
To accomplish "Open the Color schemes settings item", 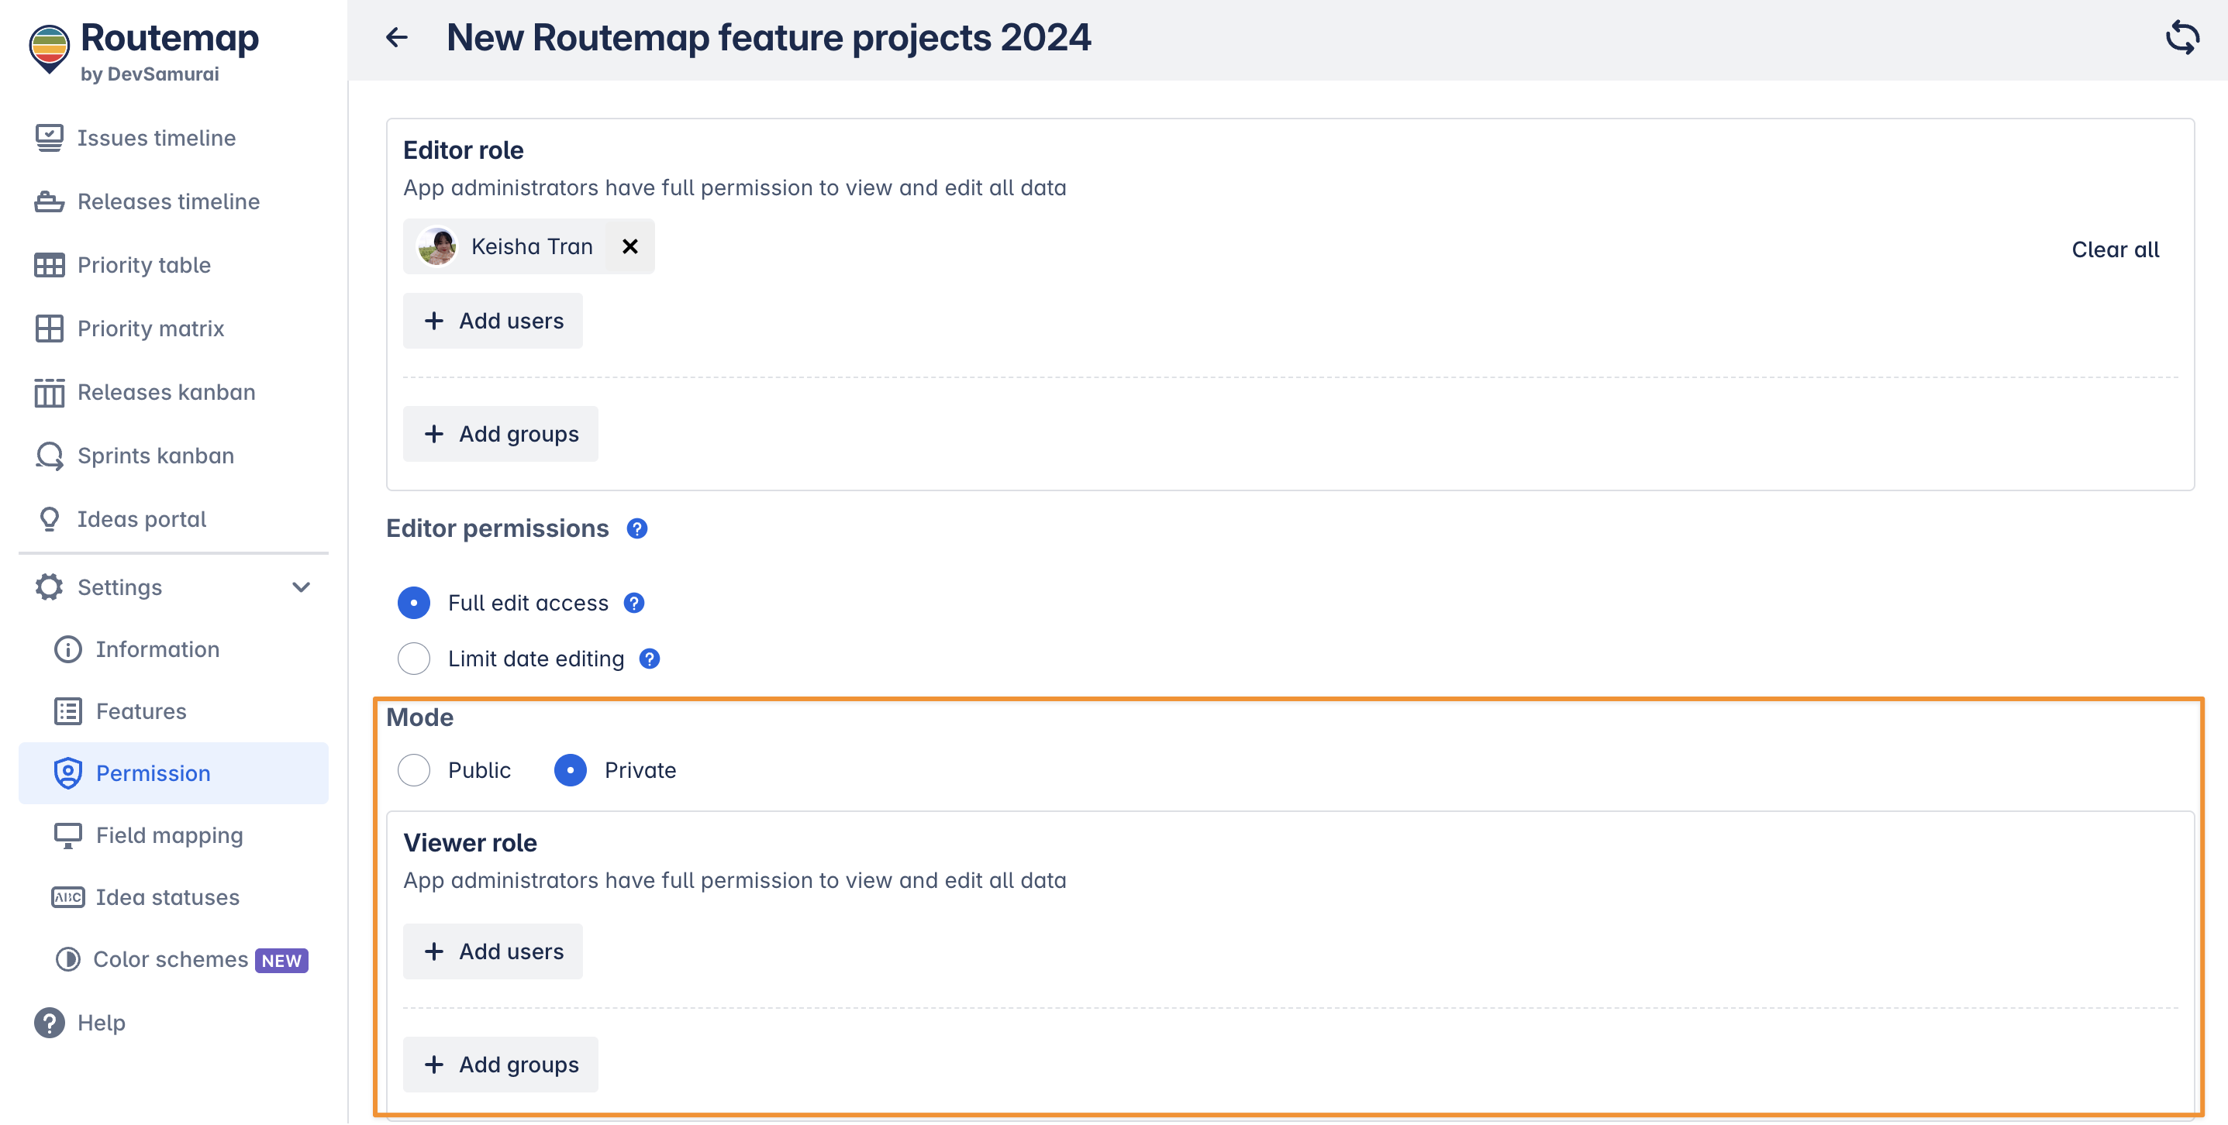I will 171,959.
